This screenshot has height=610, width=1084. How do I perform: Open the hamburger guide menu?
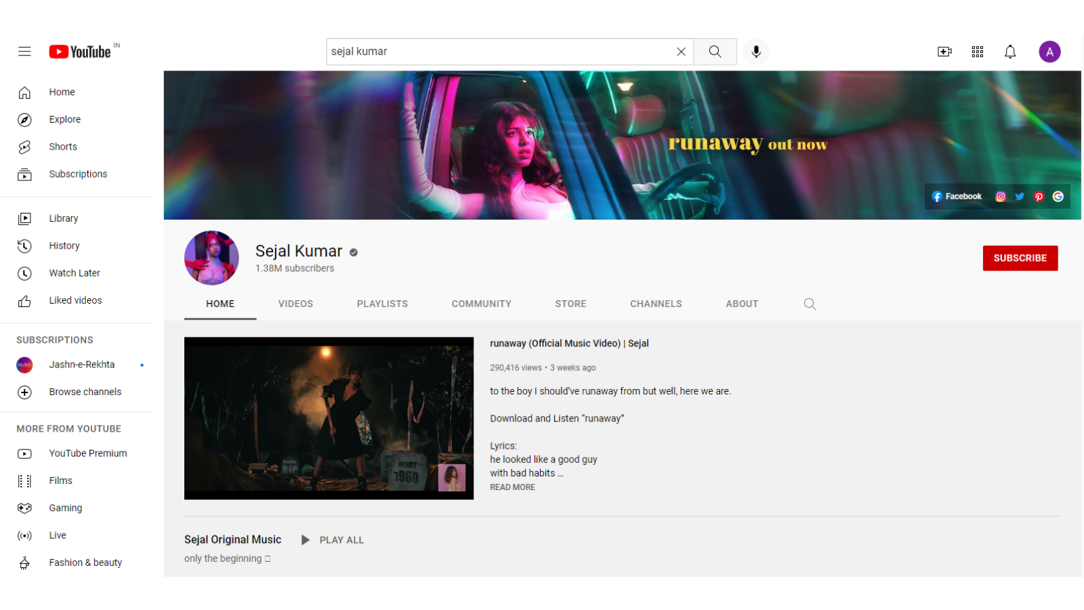[24, 52]
